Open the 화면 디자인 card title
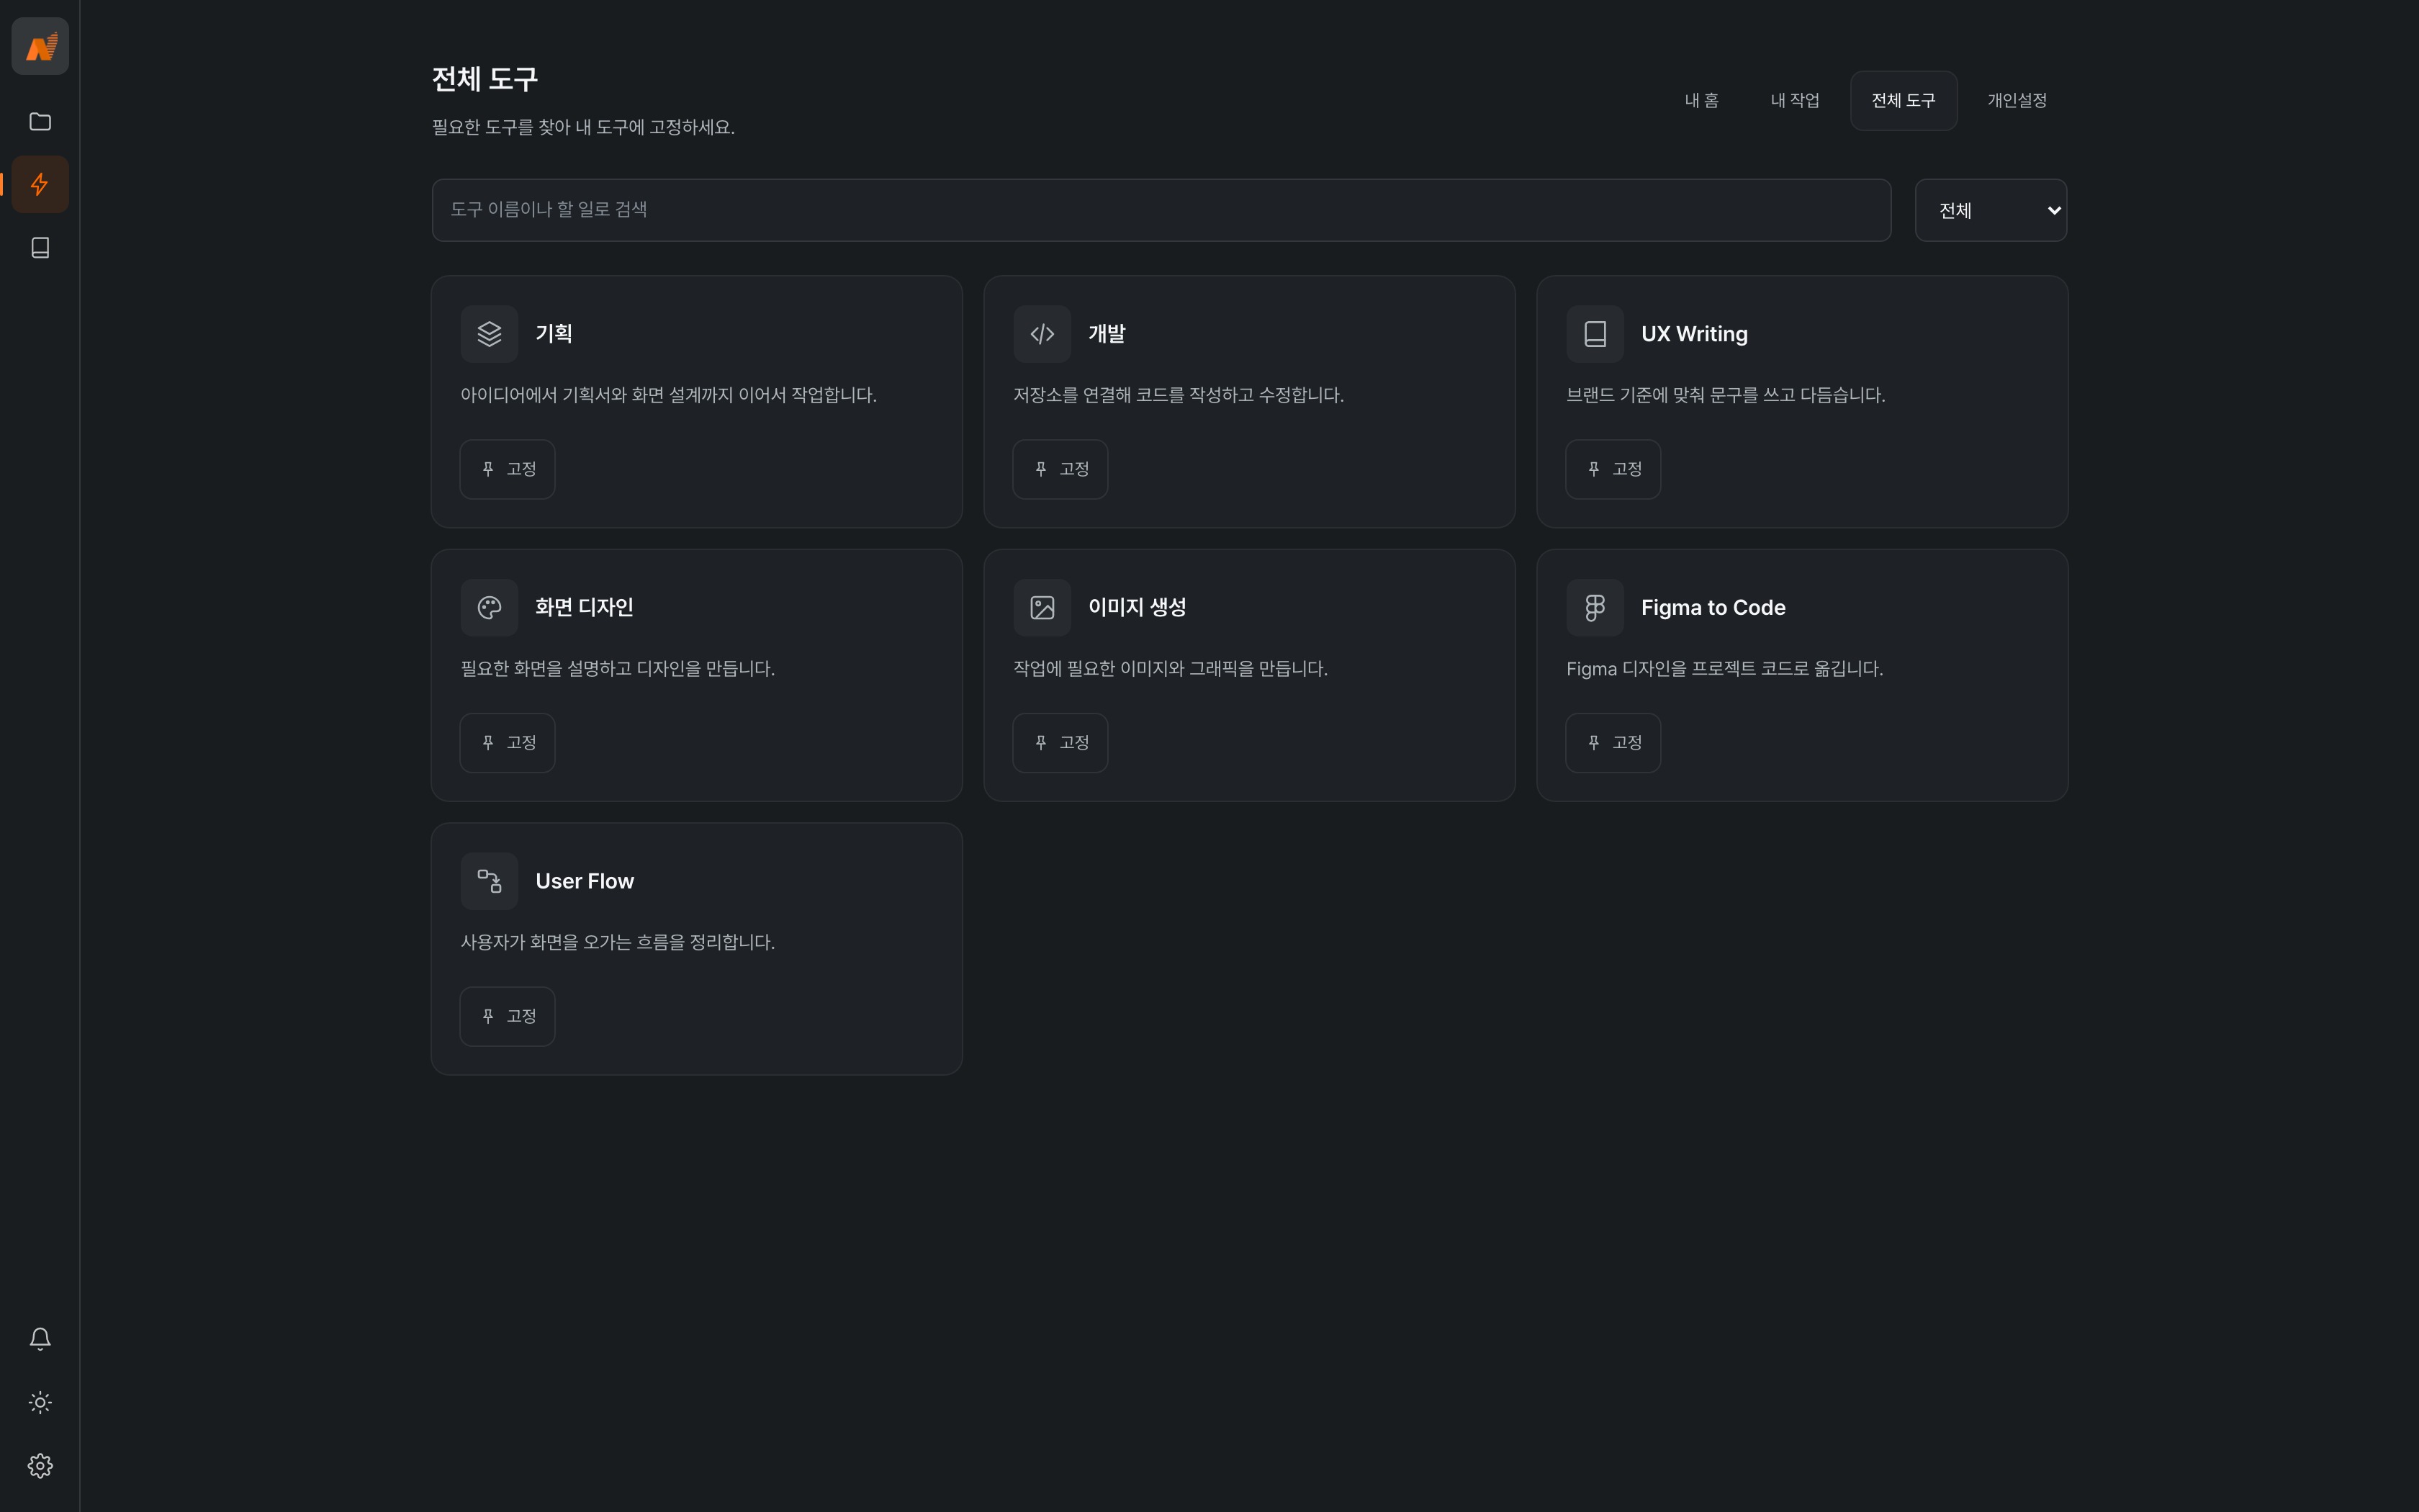2419x1512 pixels. [x=584, y=607]
